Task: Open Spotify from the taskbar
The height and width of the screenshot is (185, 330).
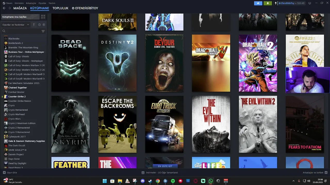Action: [x=173, y=181]
